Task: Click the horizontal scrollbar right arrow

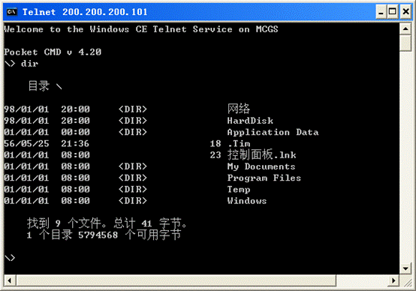Action: click(393, 280)
